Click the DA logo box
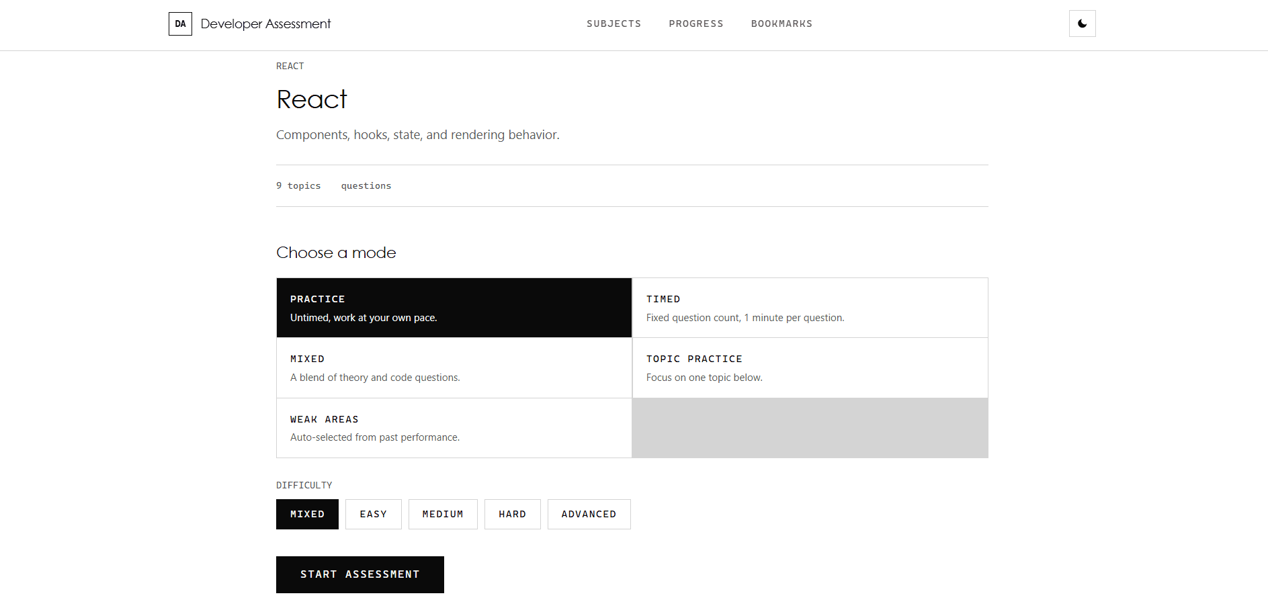1268x608 pixels. (180, 24)
